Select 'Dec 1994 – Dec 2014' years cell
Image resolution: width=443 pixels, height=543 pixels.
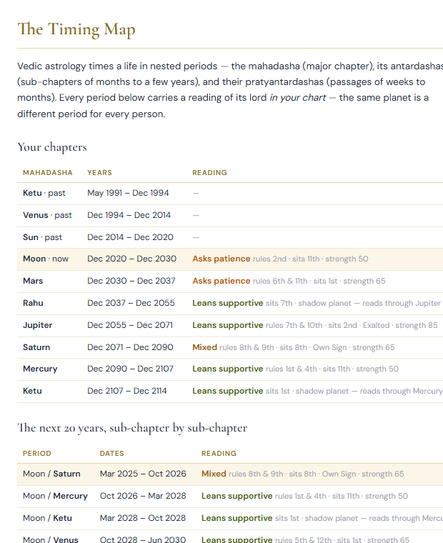coord(129,215)
